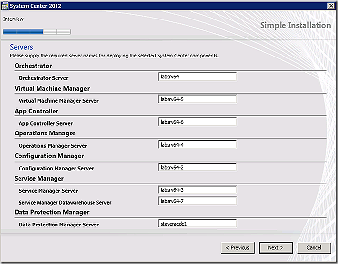Image resolution: width=338 pixels, height=264 pixels.
Task: Click the 'Simple Installation' title text
Action: point(295,25)
